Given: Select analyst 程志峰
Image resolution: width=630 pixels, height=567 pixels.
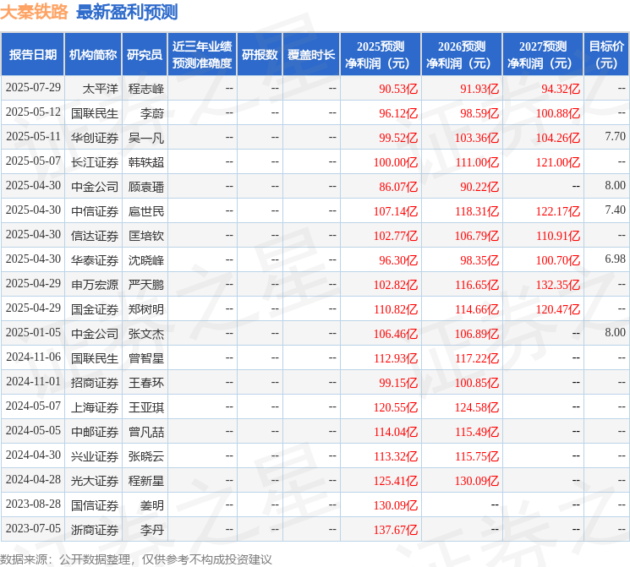Looking at the screenshot, I should [x=145, y=89].
